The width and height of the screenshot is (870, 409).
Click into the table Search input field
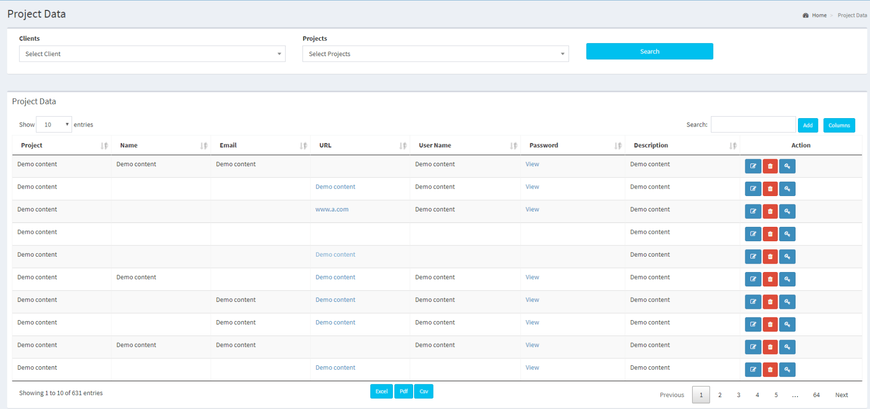click(x=753, y=125)
